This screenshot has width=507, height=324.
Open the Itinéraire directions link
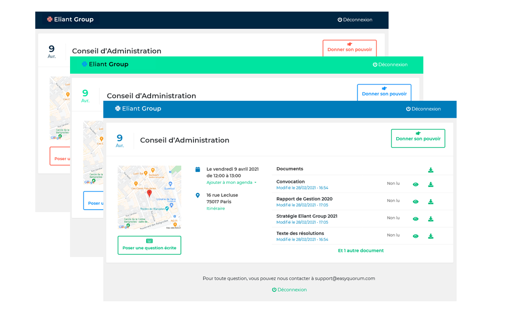216,208
